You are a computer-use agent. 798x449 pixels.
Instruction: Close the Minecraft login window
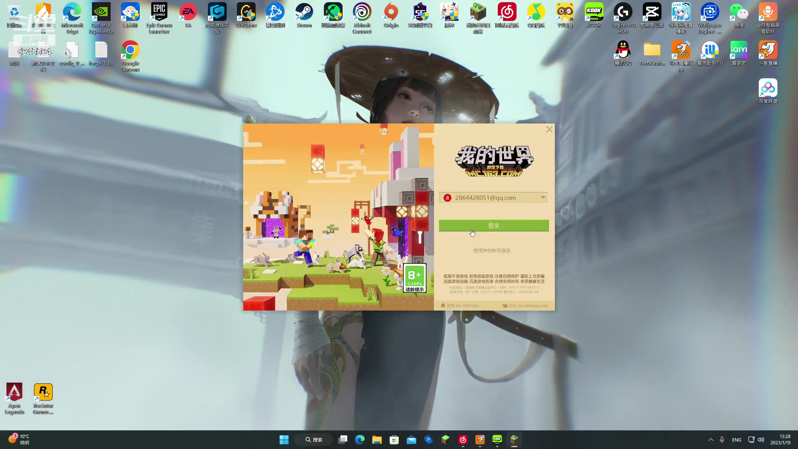[x=549, y=129]
